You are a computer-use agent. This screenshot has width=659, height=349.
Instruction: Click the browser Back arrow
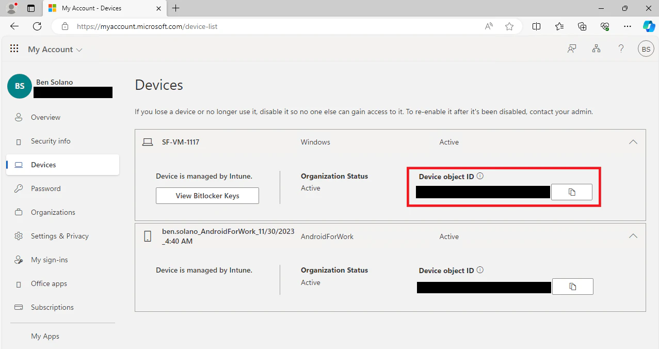[14, 26]
